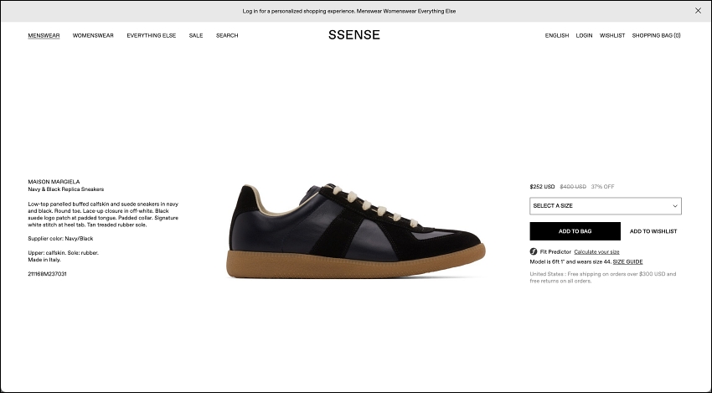Open the WISHLIST from the top bar
The height and width of the screenshot is (393, 712).
click(x=612, y=36)
